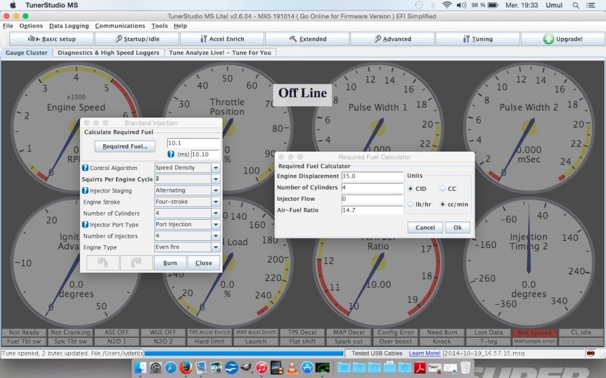Open Adobe Acrobat from the dock
Viewport: 606px width, 378px height.
(420, 367)
